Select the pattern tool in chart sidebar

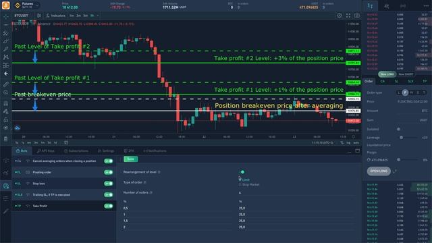(6, 57)
